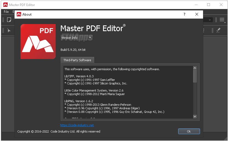Screen dimensions: 228x141
Task: Minimize the Master PDF Editor main window
Action: click(x=196, y=5)
